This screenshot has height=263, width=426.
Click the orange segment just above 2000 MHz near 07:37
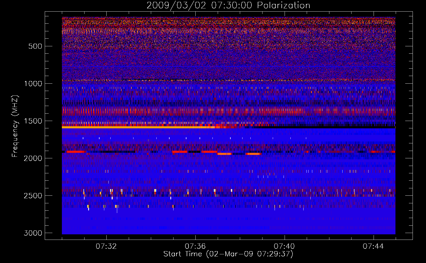[224, 154]
